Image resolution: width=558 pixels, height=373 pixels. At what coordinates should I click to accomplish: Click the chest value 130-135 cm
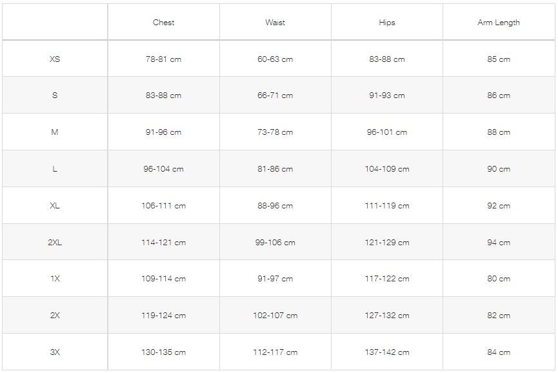pyautogui.click(x=163, y=352)
